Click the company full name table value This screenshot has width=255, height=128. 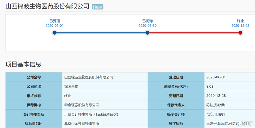[89, 77]
